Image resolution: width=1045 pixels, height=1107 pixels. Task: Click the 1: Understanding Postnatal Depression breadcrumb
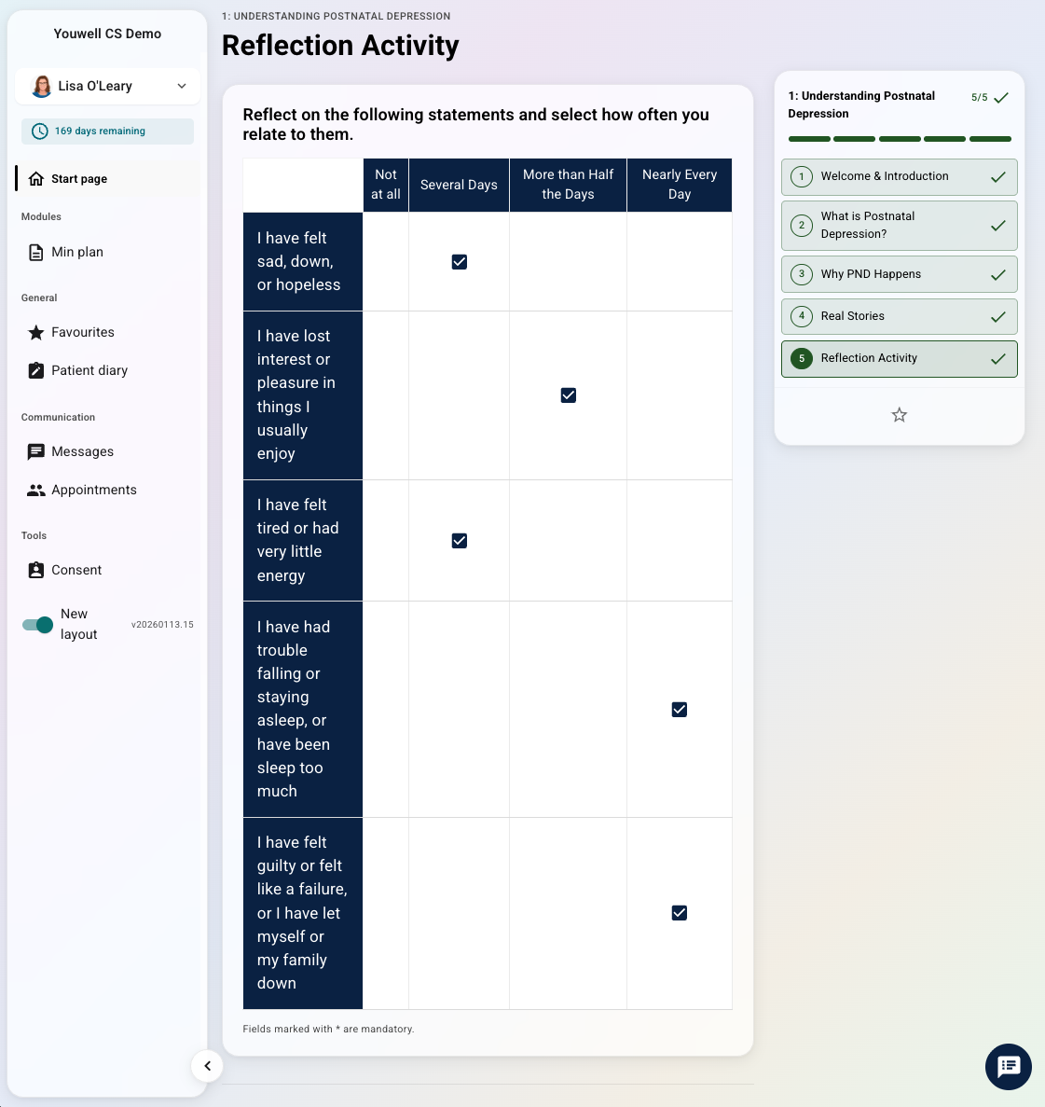[336, 16]
